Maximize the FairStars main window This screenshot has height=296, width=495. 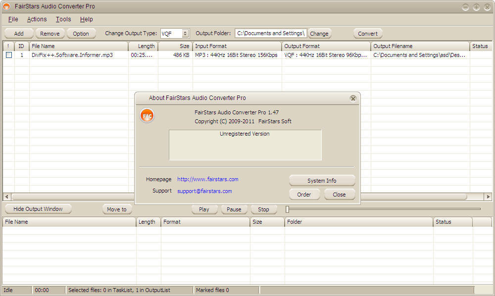[x=476, y=7]
